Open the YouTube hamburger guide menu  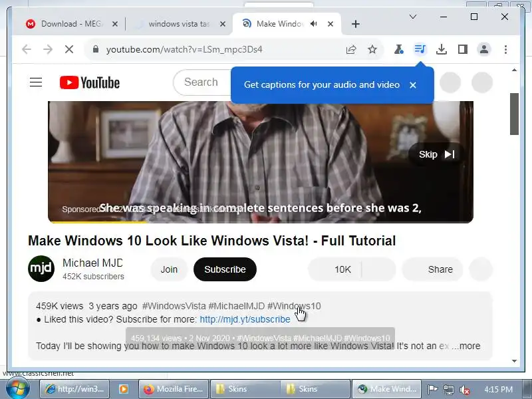pyautogui.click(x=36, y=82)
